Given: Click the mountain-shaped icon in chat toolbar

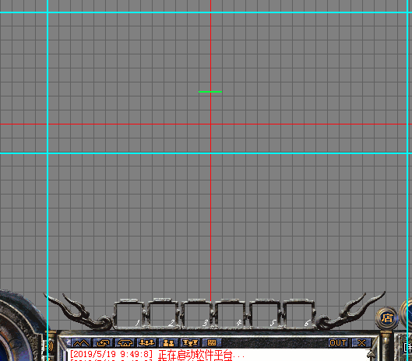Looking at the screenshot, I should [81, 343].
